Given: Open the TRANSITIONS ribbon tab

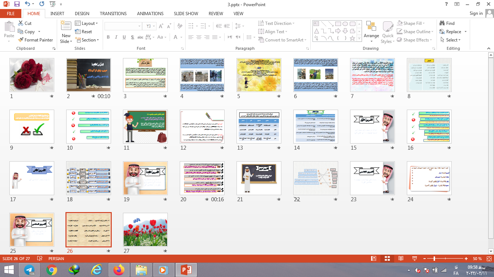Looking at the screenshot, I should [113, 13].
